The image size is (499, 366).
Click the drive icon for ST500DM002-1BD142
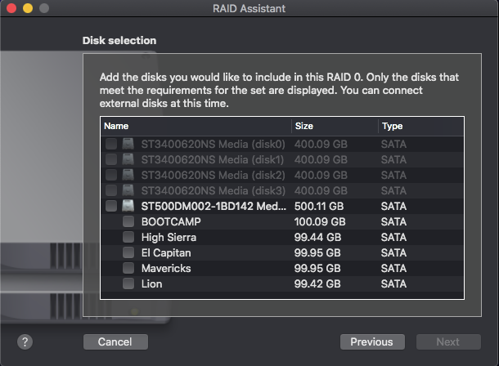click(128, 206)
